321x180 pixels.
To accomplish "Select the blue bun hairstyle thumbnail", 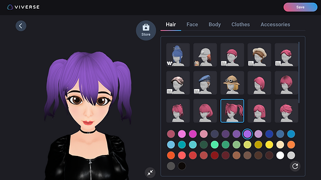I will click(x=178, y=55).
